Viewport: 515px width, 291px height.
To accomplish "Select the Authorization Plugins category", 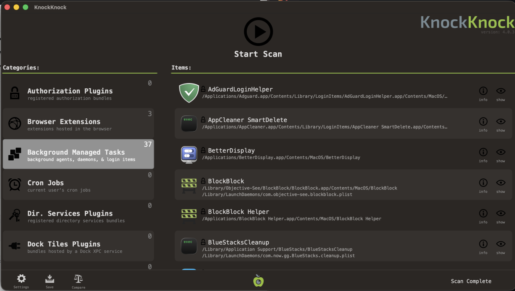I will pyautogui.click(x=79, y=93).
